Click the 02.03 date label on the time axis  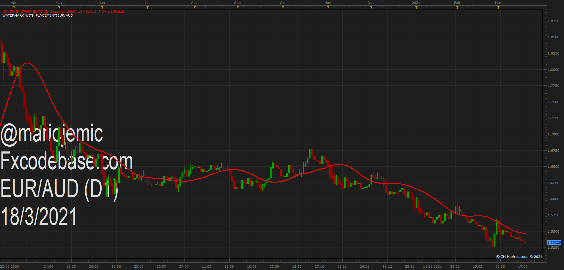(x=500, y=266)
